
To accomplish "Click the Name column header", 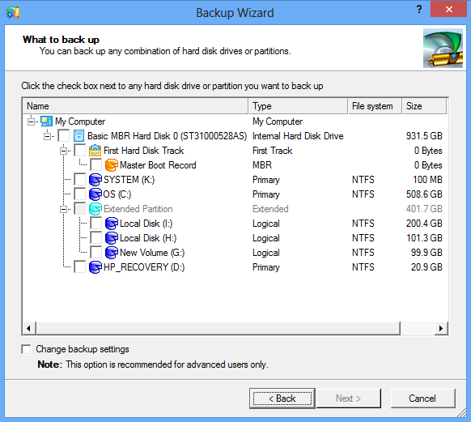I will coord(135,106).
